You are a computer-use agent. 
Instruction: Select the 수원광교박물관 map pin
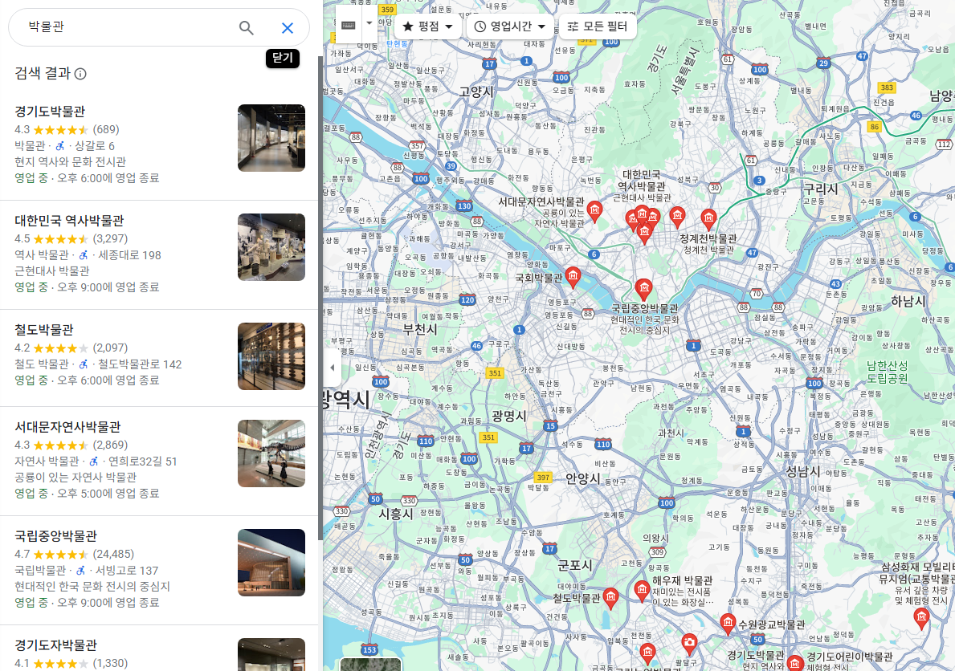pos(727,624)
